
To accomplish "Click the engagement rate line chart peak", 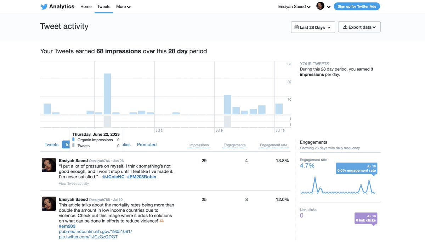I will click(315, 177).
